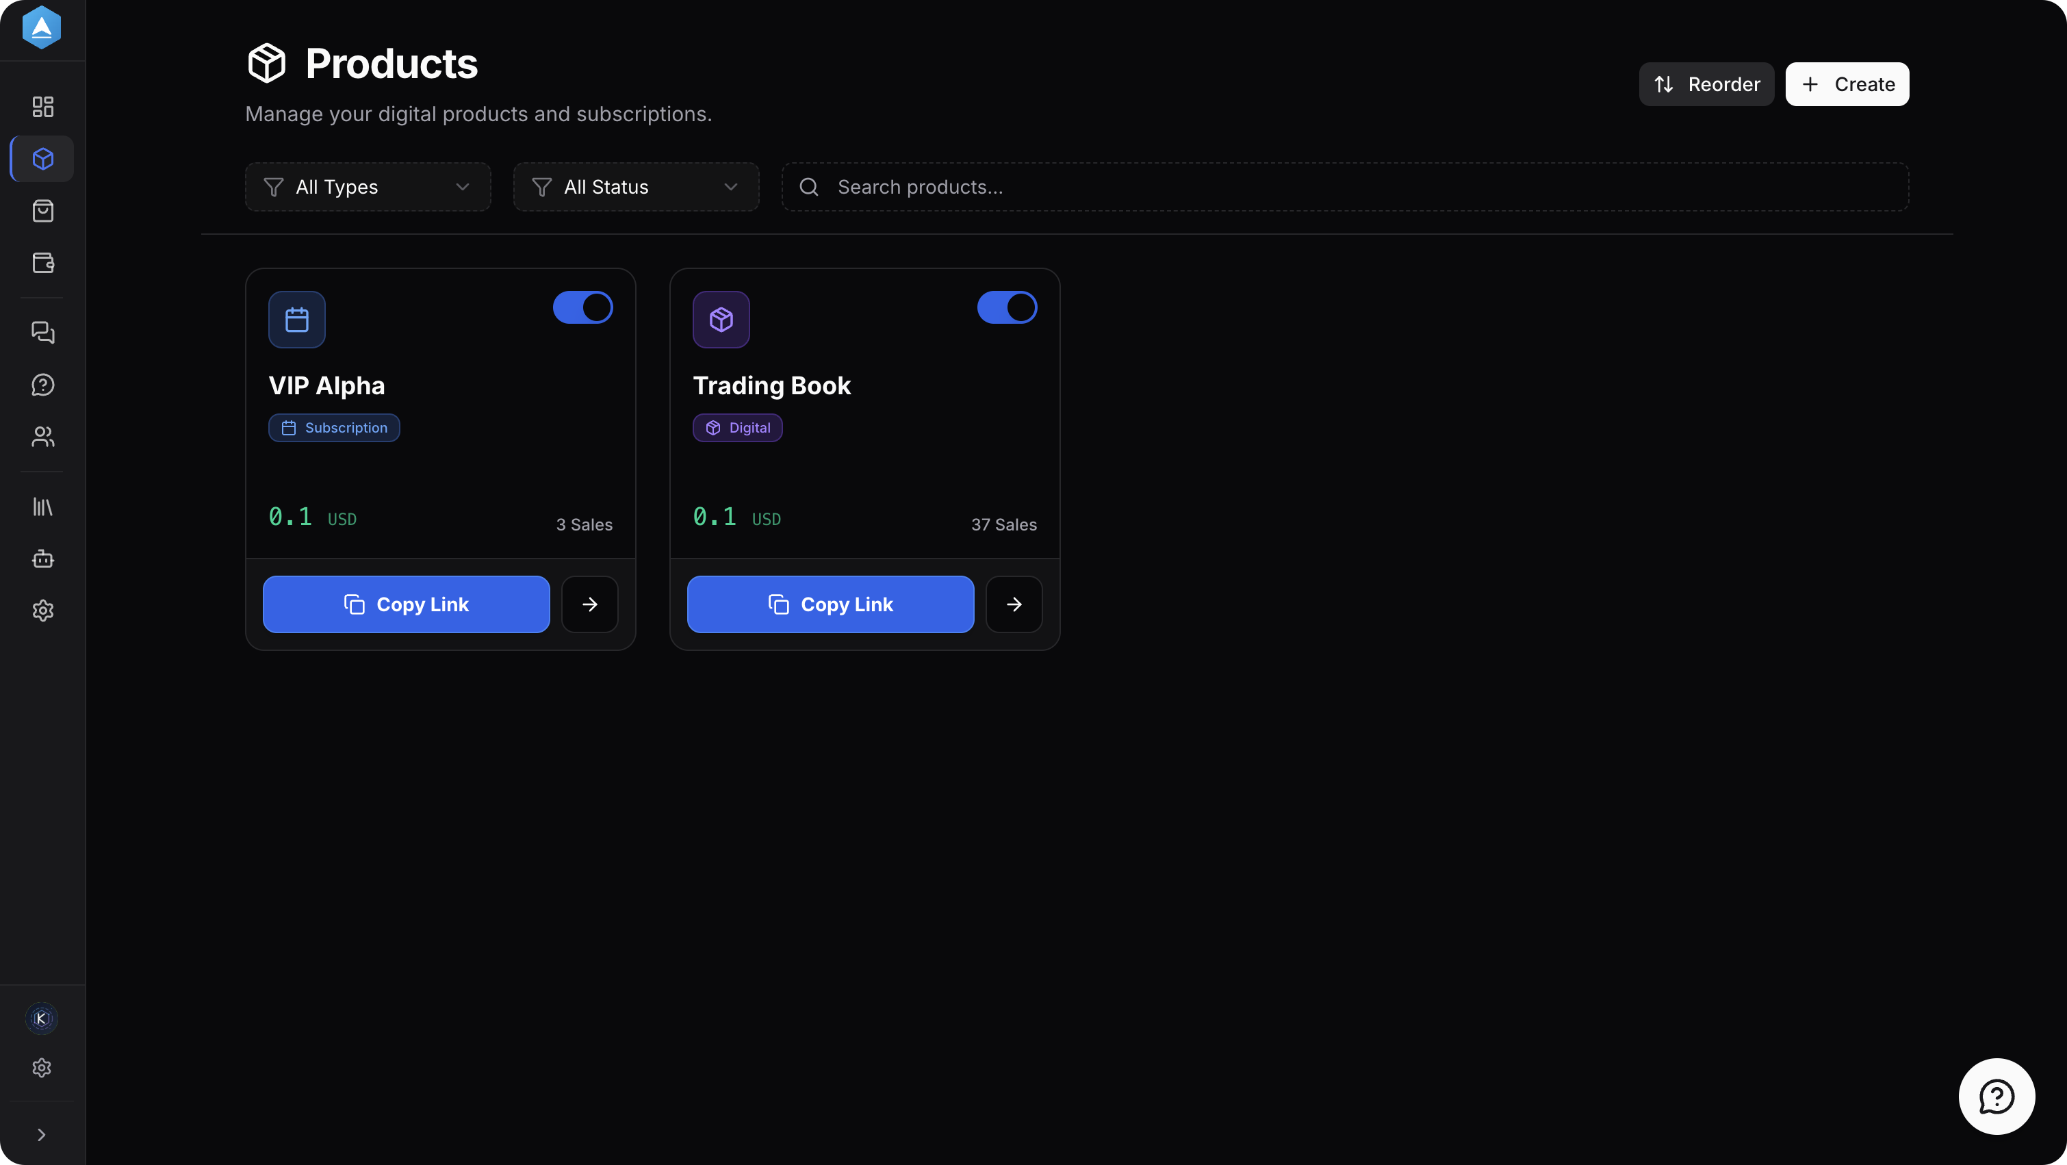
Task: Expand the All Types filter dropdown
Action: (x=368, y=187)
